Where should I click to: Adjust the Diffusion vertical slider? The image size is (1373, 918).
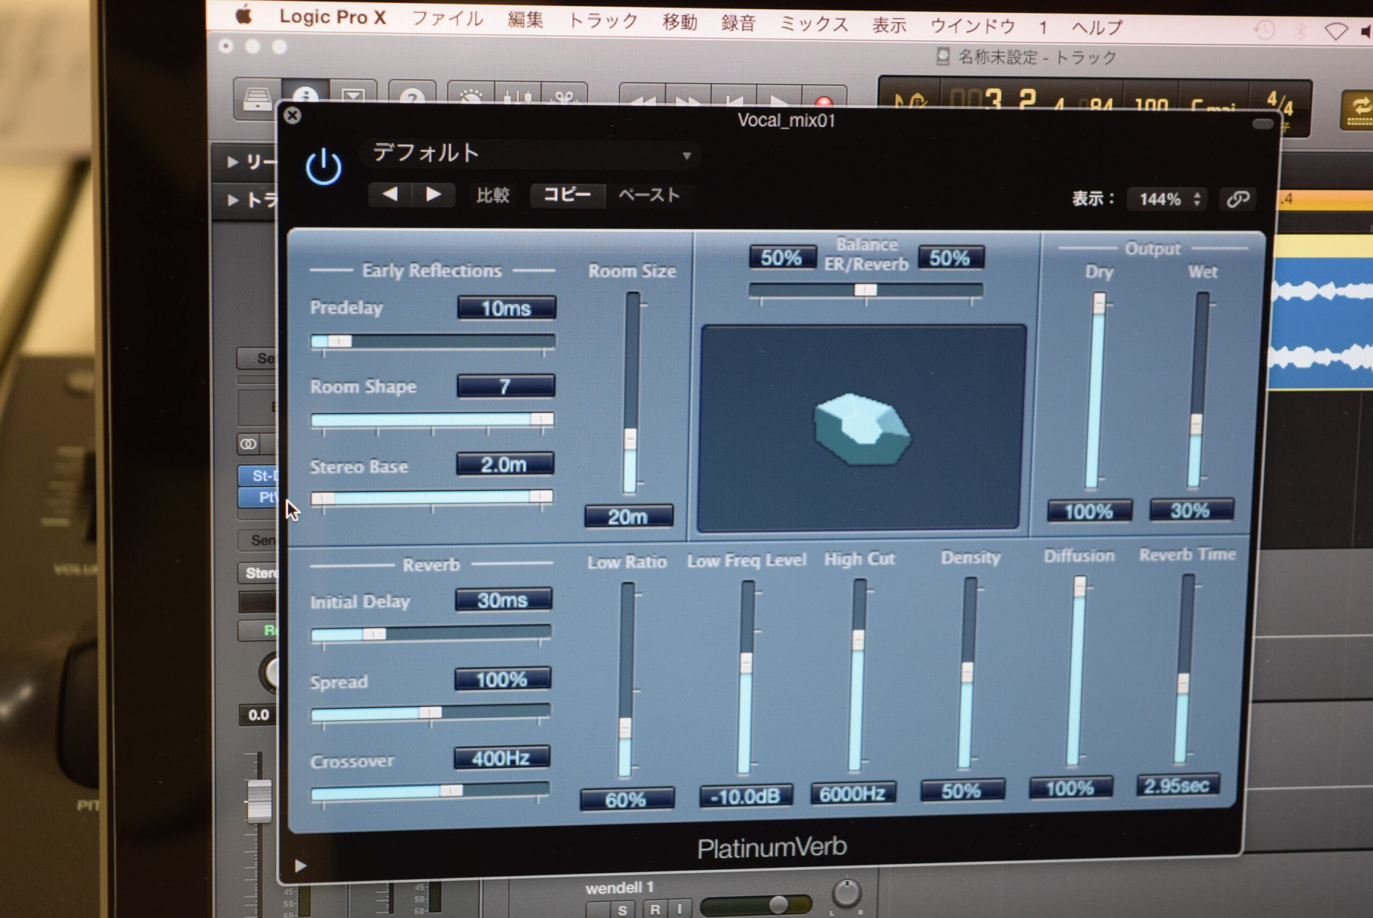point(1077,671)
